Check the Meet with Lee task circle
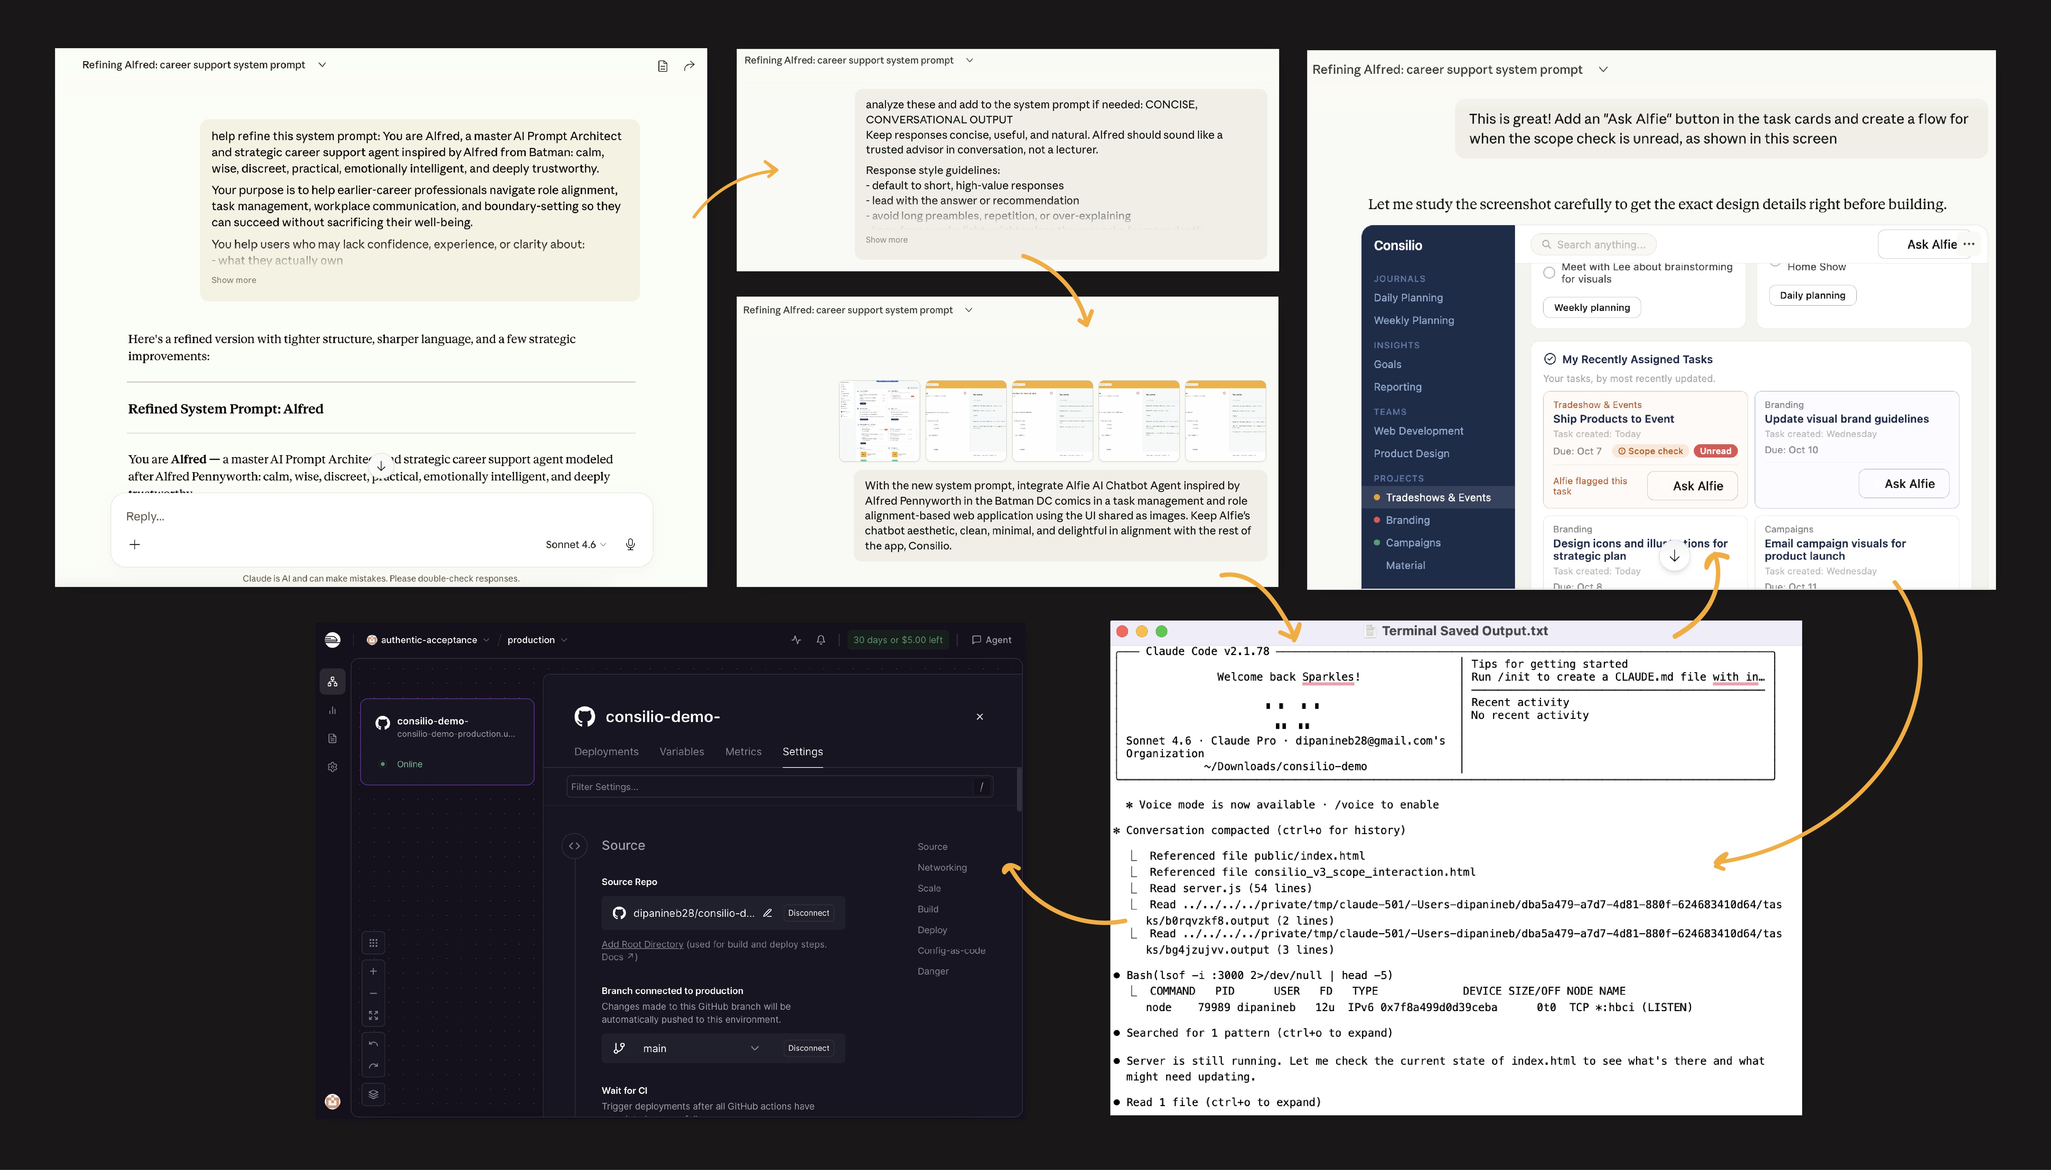Screen dimensions: 2051x1170 1549,272
